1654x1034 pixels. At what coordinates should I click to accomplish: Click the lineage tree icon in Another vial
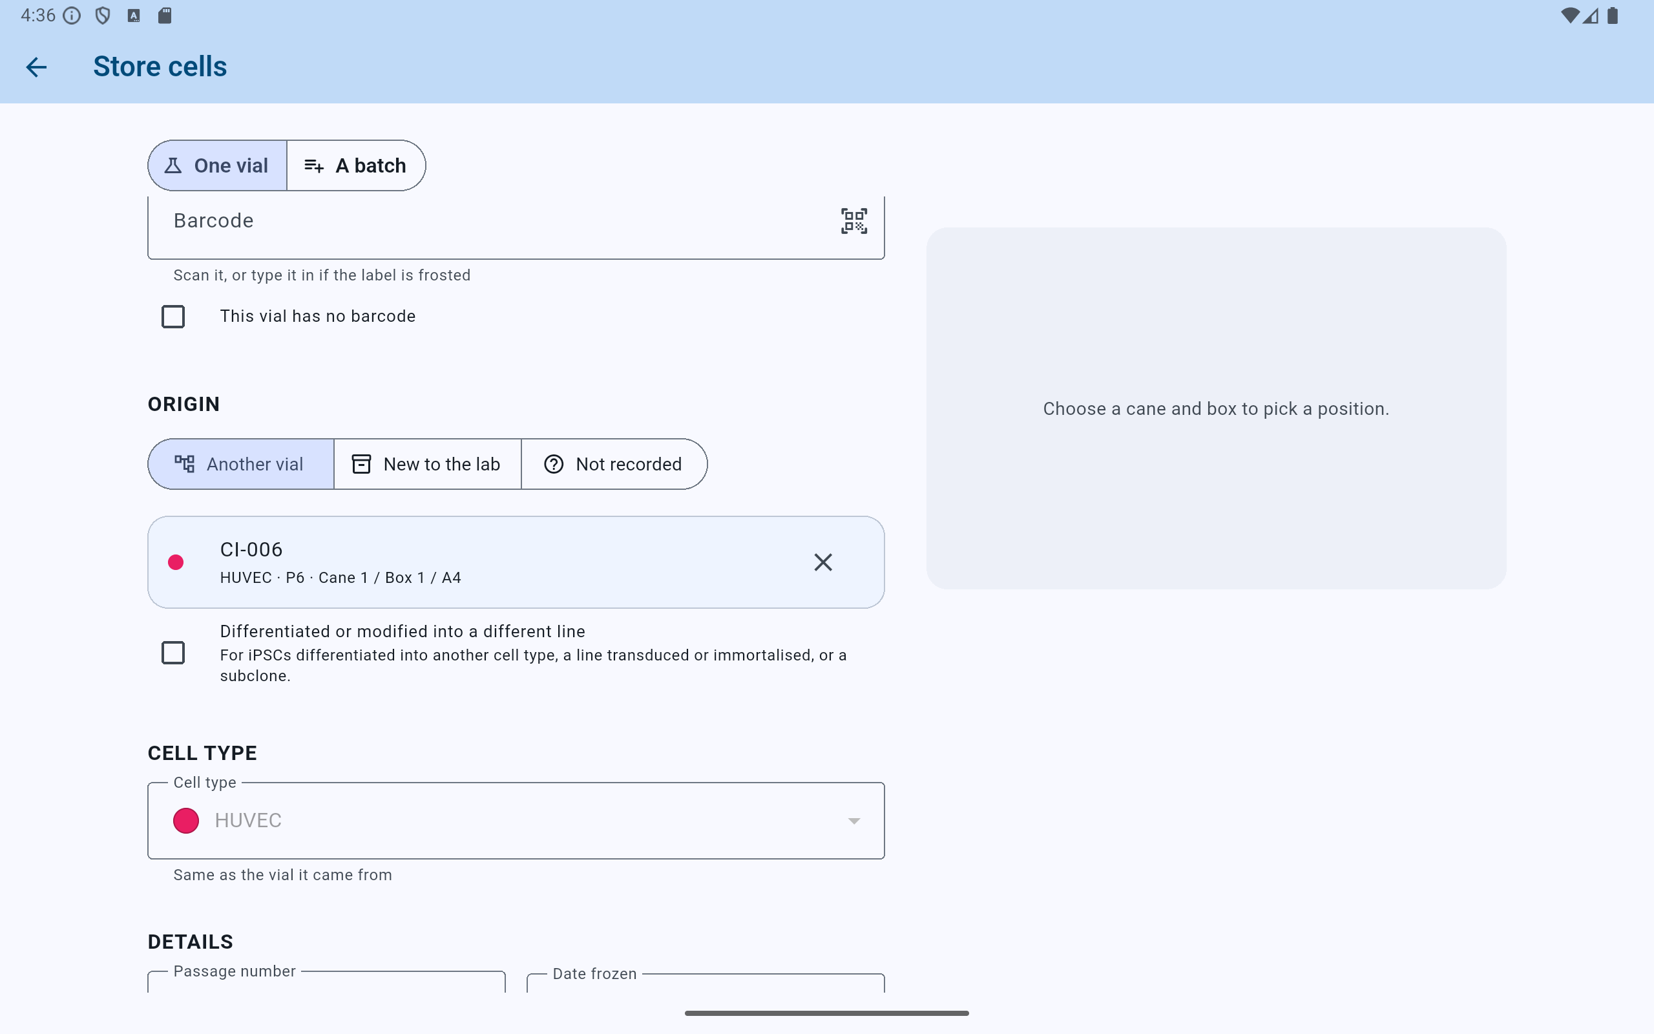pos(185,465)
